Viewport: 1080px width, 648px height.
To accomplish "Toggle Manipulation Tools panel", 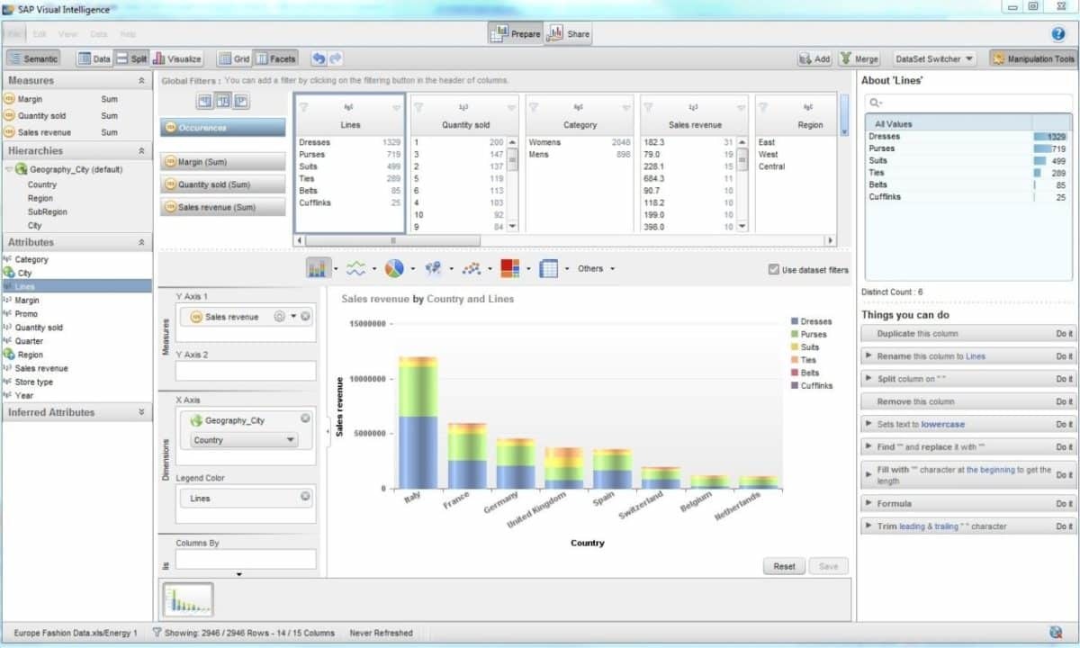I will coord(1033,58).
